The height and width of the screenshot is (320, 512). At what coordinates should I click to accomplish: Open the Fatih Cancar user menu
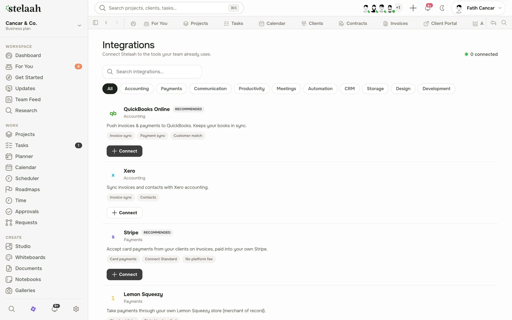point(478,8)
